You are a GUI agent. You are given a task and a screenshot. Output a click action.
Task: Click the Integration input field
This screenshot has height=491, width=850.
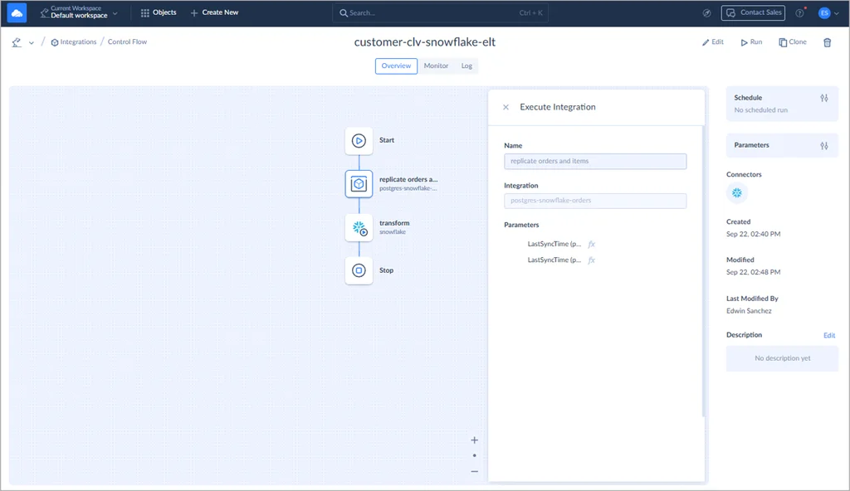(x=595, y=201)
